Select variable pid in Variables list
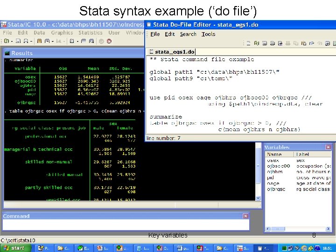Image resolution: width=336 pixels, height=252 pixels. [270, 177]
